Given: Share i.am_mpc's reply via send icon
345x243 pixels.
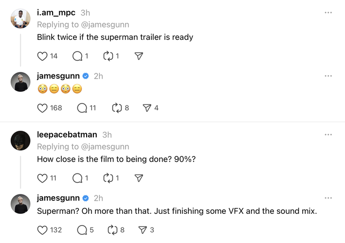Looking at the screenshot, I should coord(139,56).
